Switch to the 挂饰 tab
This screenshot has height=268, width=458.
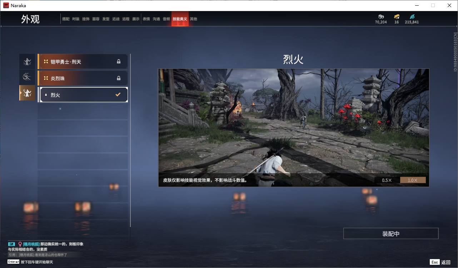[x=86, y=19]
